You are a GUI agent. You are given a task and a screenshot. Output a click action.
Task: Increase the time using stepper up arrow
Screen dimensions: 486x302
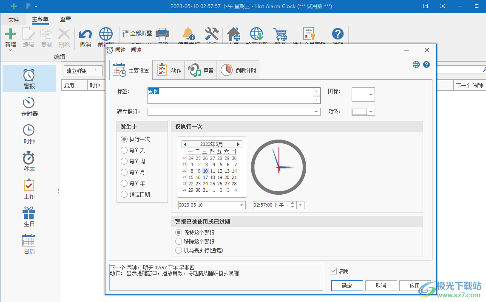[293, 203]
